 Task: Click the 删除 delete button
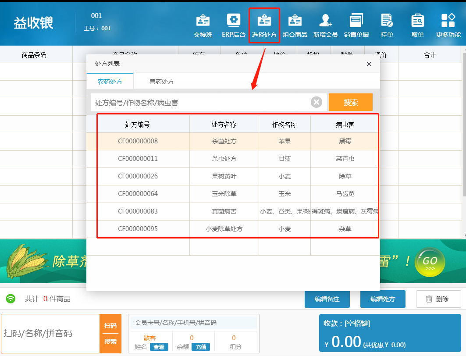pyautogui.click(x=438, y=299)
